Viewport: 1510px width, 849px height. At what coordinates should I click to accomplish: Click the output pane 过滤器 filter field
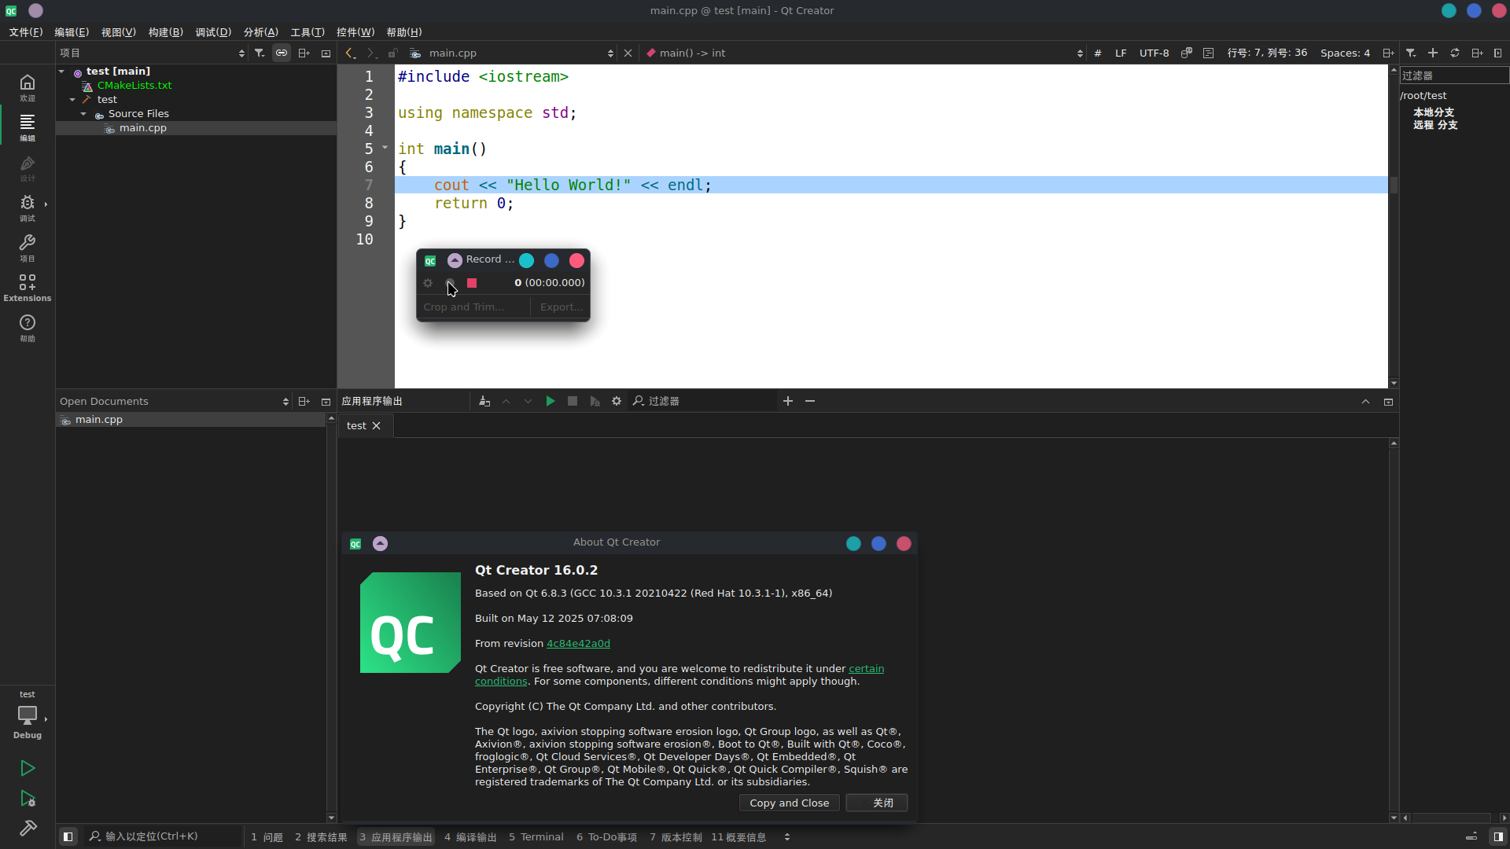[x=704, y=401]
